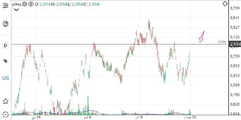Toggle the LOG scale button
This screenshot has height=120, width=241.
pos(5,78)
